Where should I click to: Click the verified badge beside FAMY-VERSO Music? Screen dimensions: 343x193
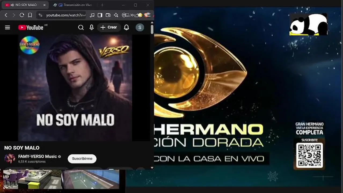click(60, 157)
